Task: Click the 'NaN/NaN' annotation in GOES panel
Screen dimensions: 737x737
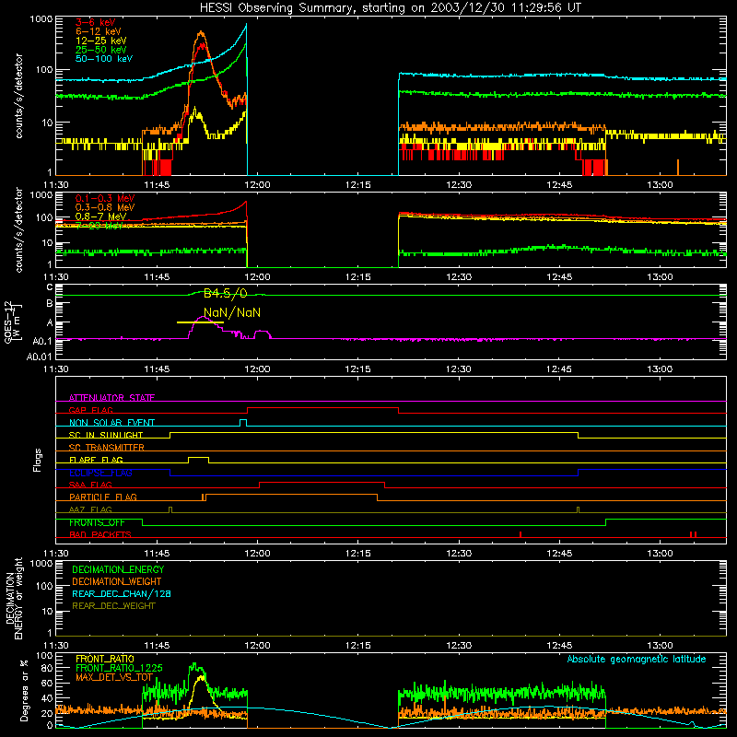Action: 232,312
